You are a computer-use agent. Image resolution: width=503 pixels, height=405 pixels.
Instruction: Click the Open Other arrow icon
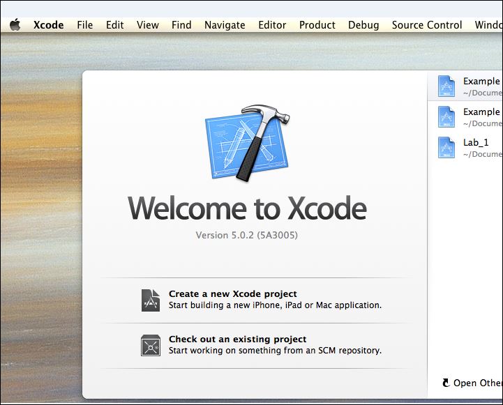[x=446, y=383]
